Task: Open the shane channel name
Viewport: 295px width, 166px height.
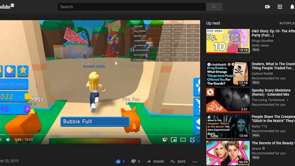Action: (x=256, y=148)
